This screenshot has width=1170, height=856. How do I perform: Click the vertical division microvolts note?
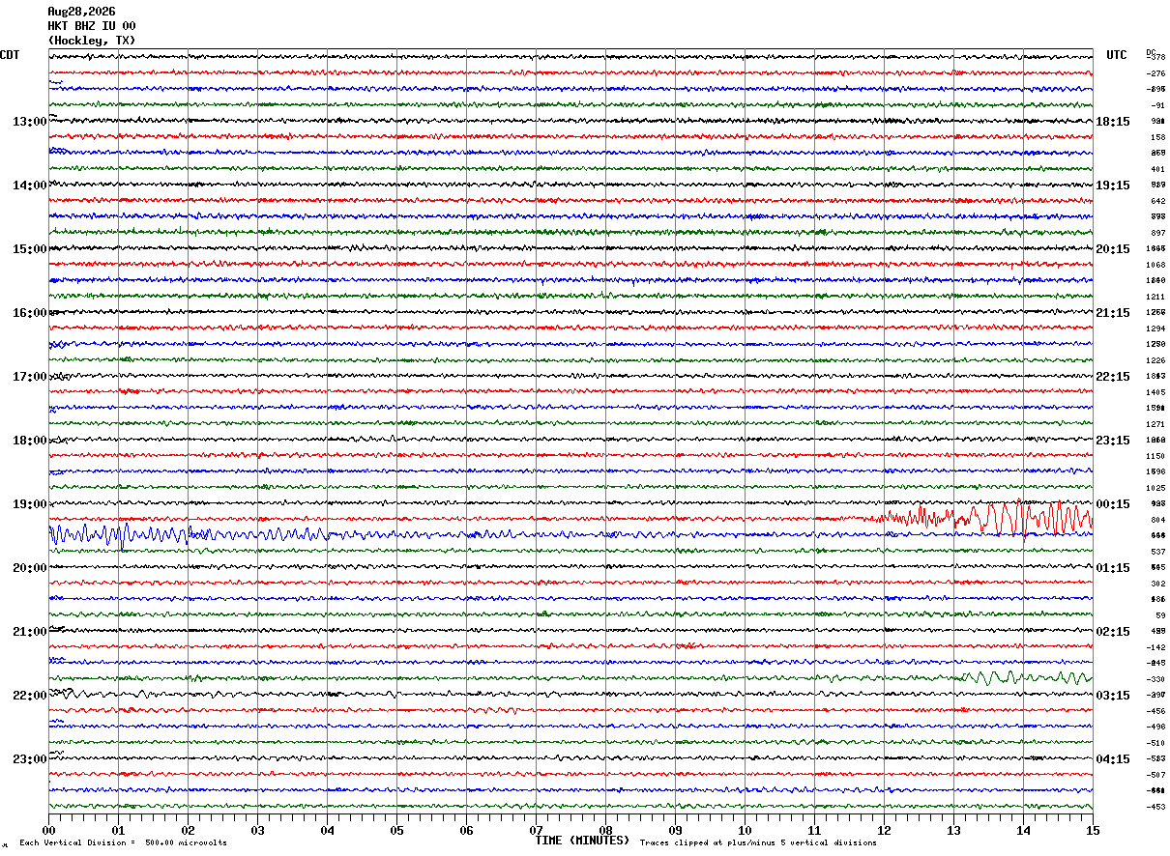coord(123,842)
